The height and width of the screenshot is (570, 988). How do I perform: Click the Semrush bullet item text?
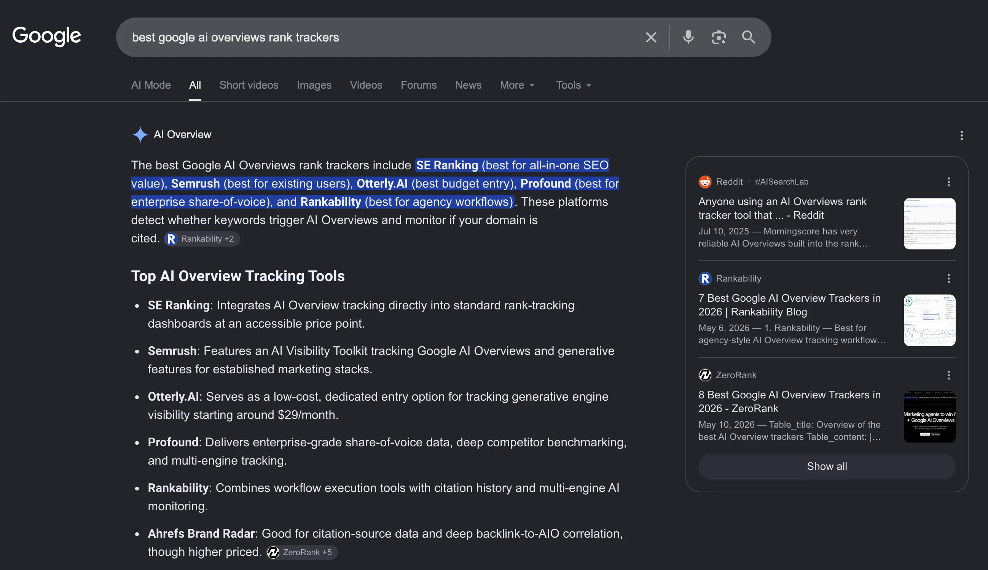click(381, 360)
